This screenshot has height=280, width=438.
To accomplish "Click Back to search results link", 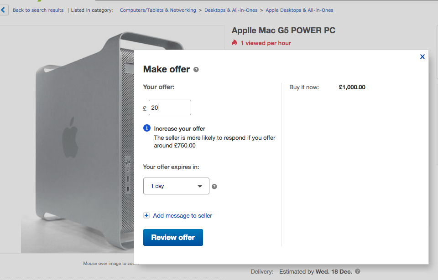I will tap(38, 10).
